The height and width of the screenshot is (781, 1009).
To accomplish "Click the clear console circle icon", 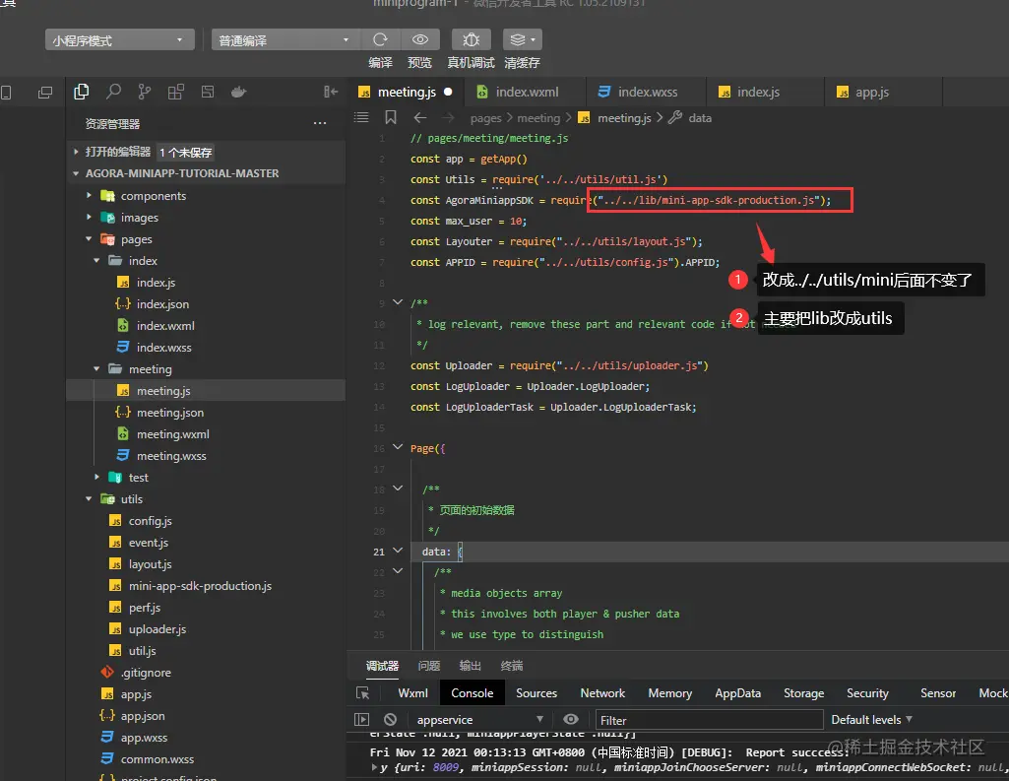I will coord(390,719).
